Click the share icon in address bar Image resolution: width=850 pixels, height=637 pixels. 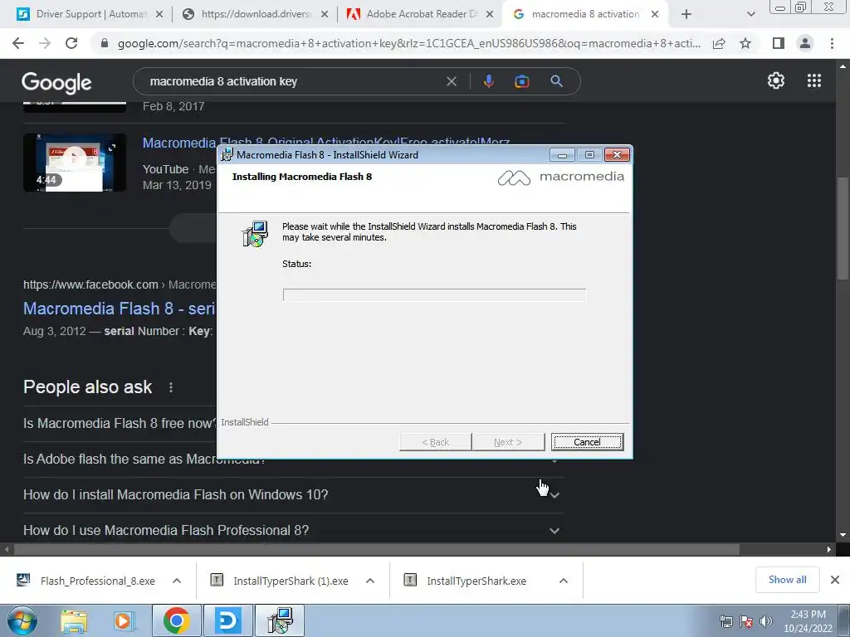pyautogui.click(x=719, y=43)
